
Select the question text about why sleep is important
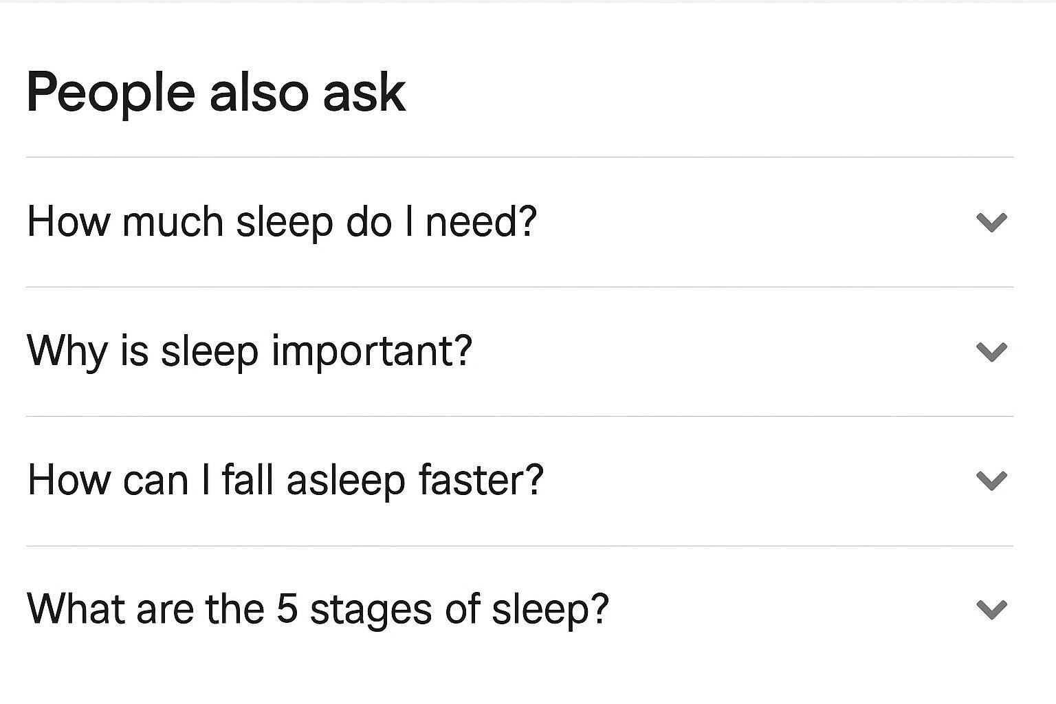click(250, 351)
